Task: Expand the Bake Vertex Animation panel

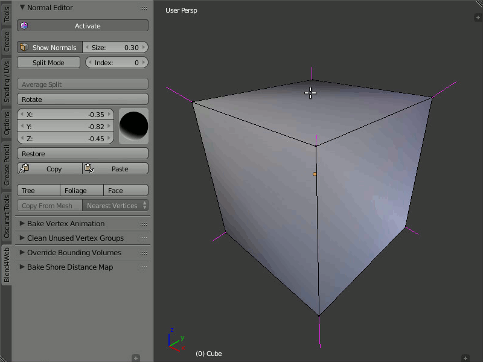Action: point(65,224)
